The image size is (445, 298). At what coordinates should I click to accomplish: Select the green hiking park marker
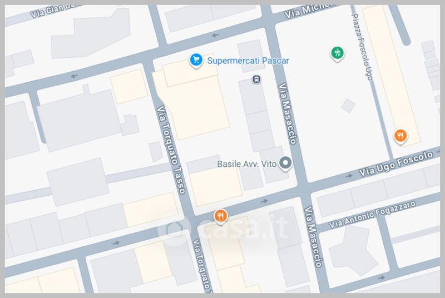click(337, 53)
